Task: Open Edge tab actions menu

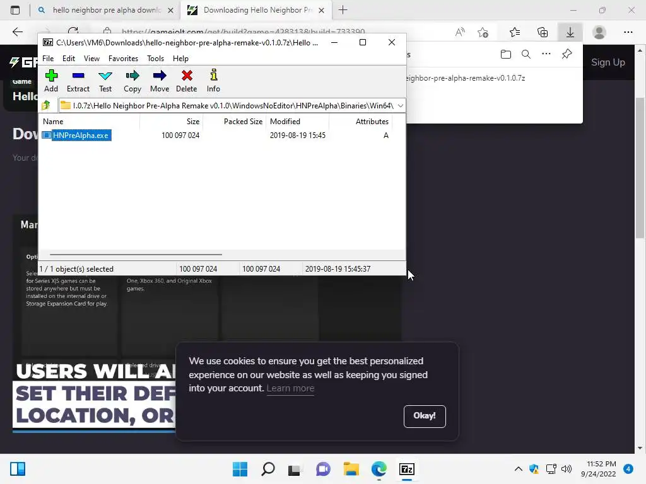Action: [15, 10]
